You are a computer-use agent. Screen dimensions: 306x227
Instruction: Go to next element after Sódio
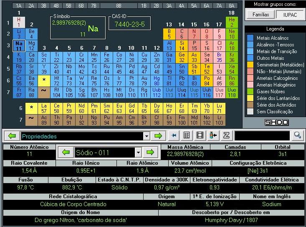(x=150, y=152)
